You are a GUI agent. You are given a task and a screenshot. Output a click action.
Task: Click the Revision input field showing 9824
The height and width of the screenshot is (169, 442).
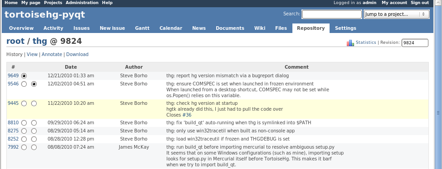[x=415, y=43]
